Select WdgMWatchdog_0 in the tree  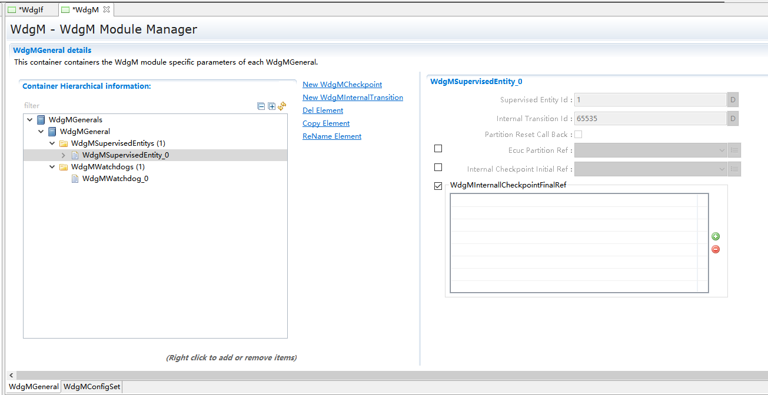point(115,179)
